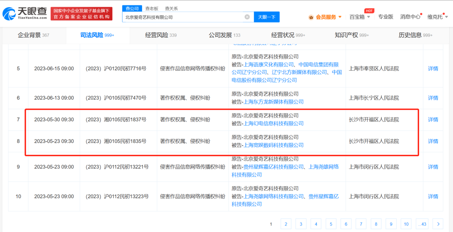This screenshot has height=232, width=453.
Task: Go to page 9
Action: click(391, 224)
